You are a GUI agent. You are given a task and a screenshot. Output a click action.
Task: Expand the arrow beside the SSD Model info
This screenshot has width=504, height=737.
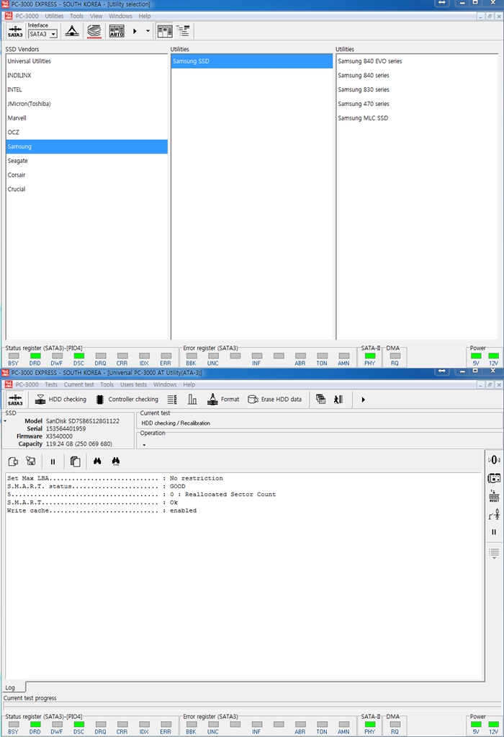[5, 421]
